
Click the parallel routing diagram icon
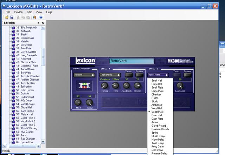(84, 85)
